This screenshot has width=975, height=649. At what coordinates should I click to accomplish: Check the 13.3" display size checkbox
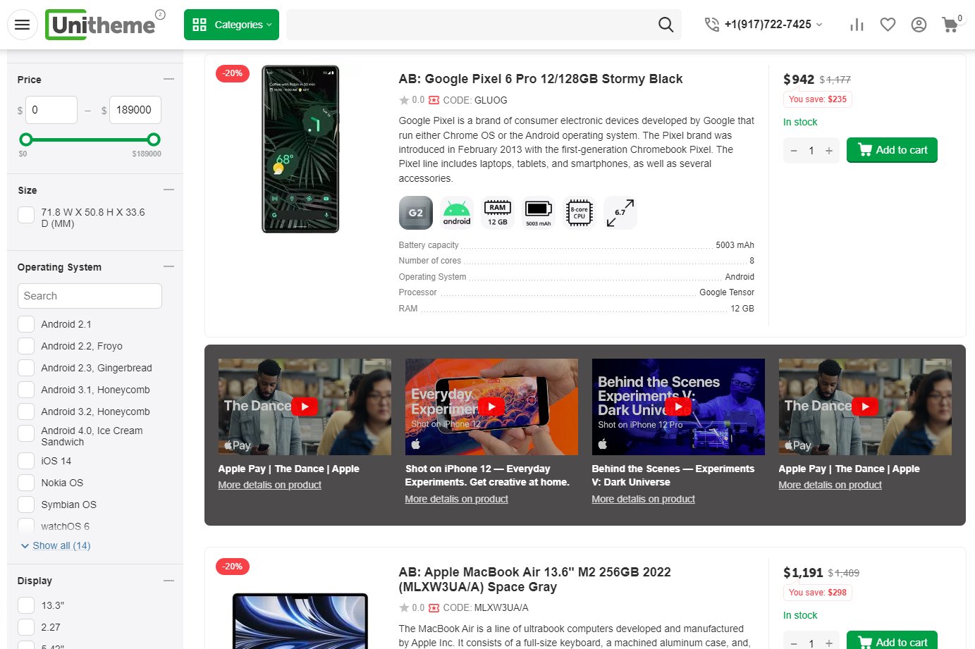(x=25, y=605)
